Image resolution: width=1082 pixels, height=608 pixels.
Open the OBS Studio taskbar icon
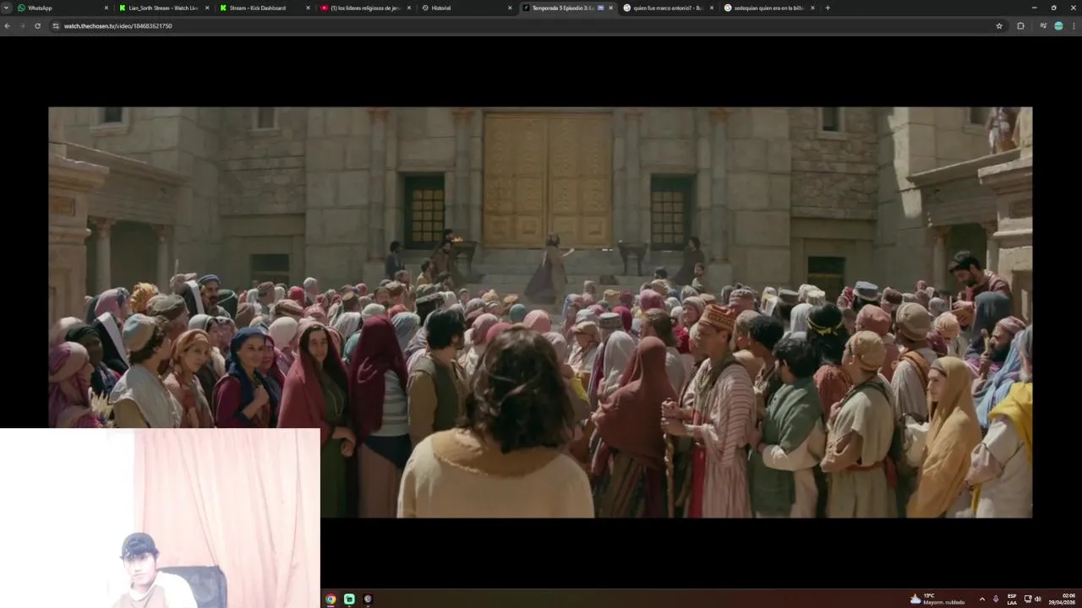pos(368,599)
